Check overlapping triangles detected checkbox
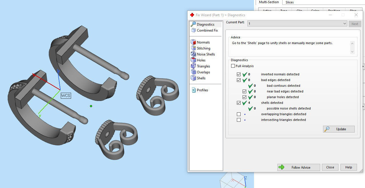365x188 pixels. (x=239, y=114)
